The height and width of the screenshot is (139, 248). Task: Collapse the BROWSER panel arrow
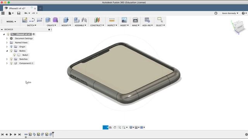click(x=2, y=29)
